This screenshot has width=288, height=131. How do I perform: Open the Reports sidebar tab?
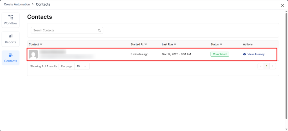tap(10, 39)
